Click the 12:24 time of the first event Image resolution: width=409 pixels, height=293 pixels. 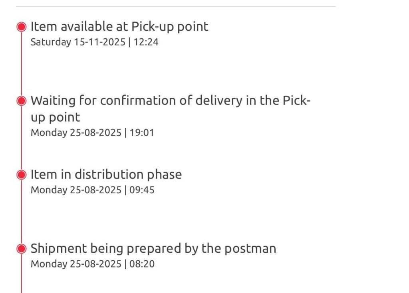coord(146,42)
